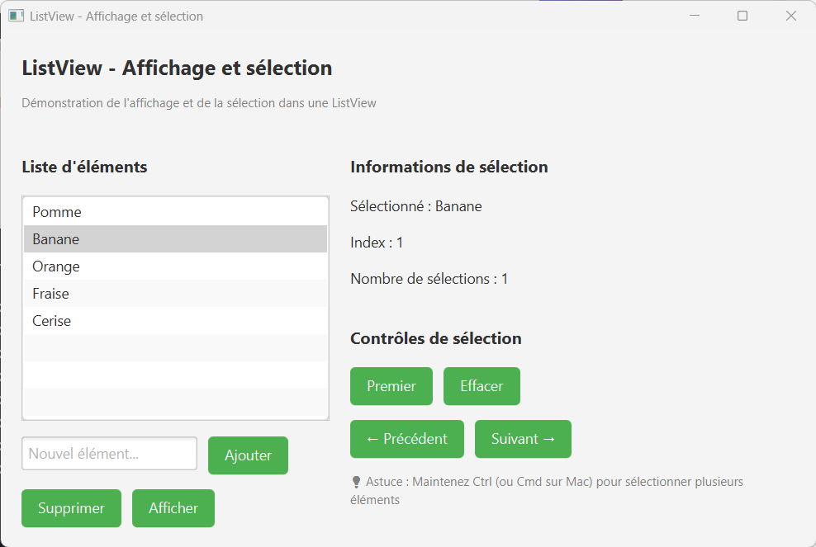Click the ListView app icon in title bar
Screen dimensions: 816x547
pos(17,15)
